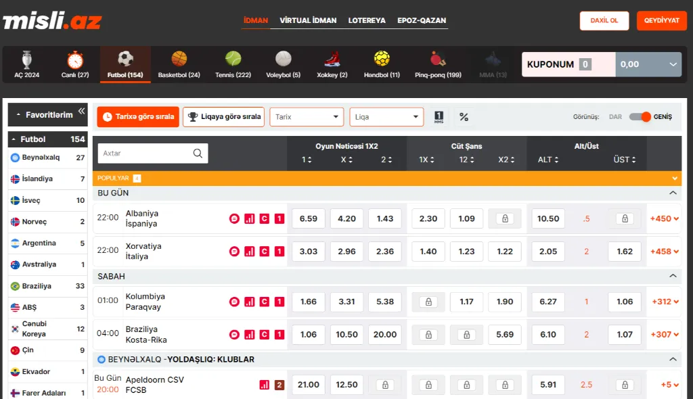Select 20.00 odds for Kosta-Rika win
Screen dimensions: 693x399
pos(385,335)
